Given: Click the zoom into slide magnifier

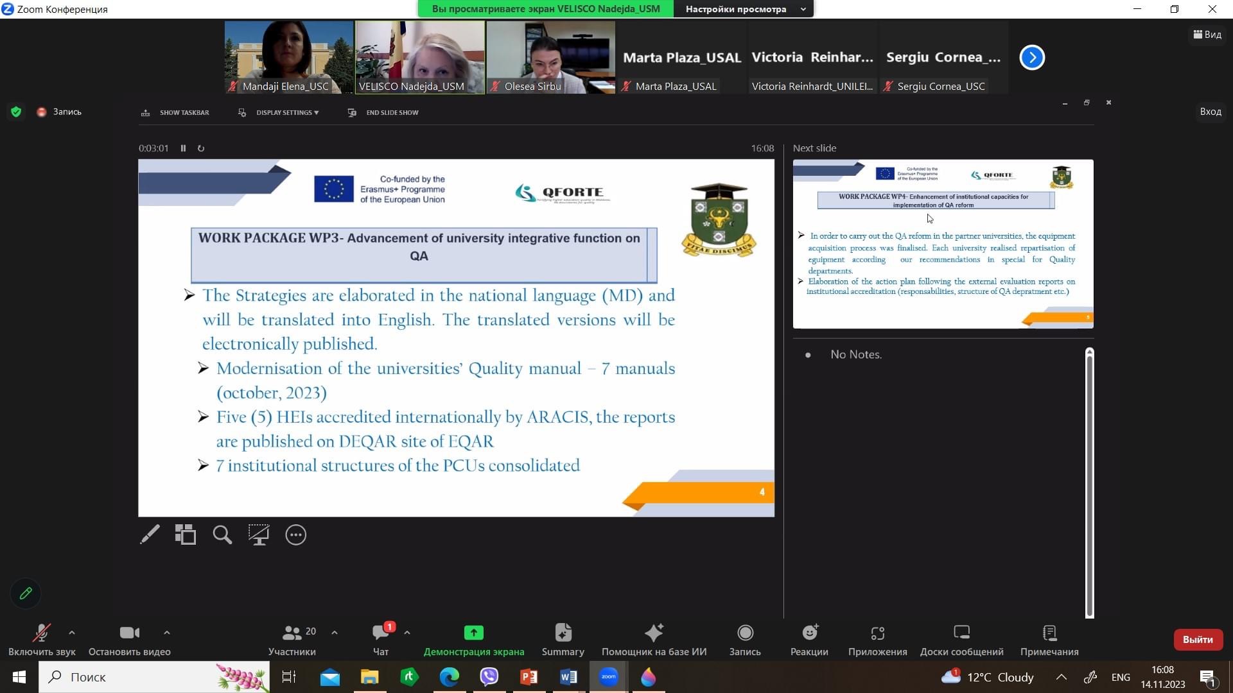Looking at the screenshot, I should 222,535.
